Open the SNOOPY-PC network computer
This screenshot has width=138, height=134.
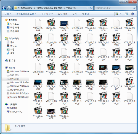coord(16,112)
